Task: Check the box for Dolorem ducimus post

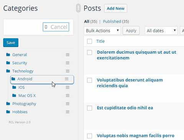Action: pyautogui.click(x=89, y=52)
